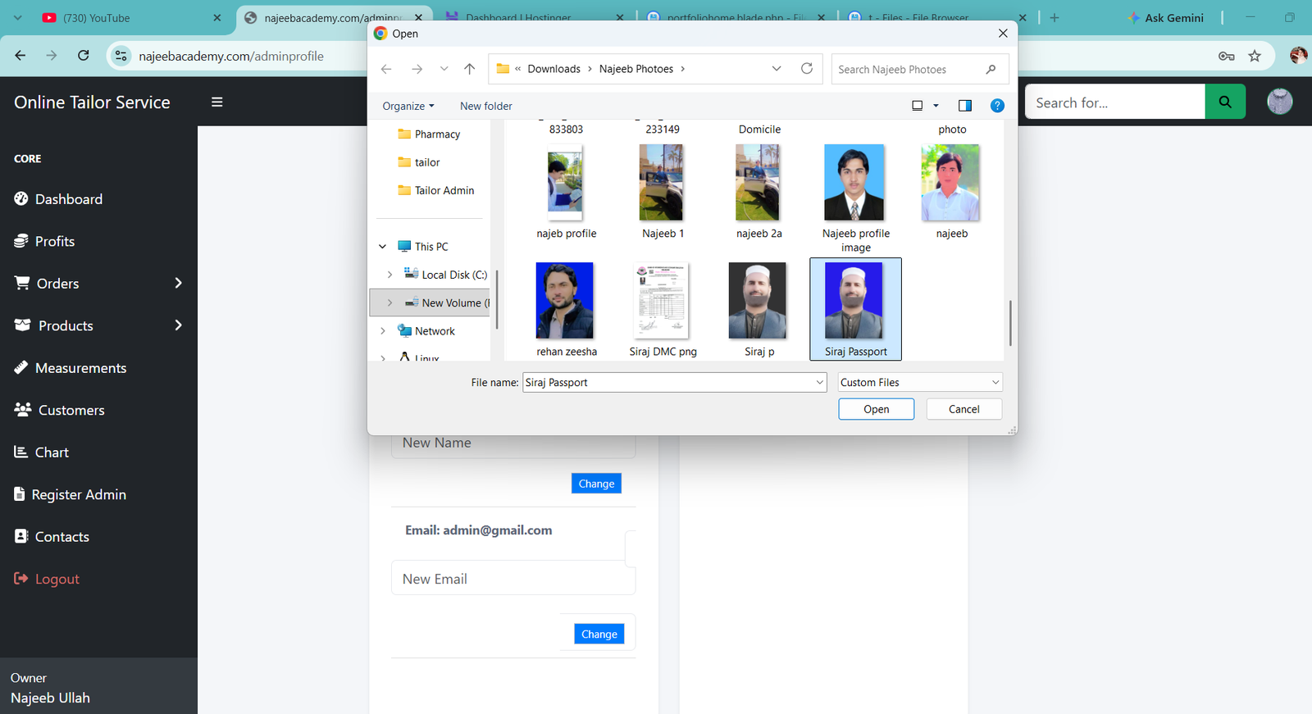Toggle the preview pane icon in the dialog
Screen dimensions: 1312x714
coord(965,106)
